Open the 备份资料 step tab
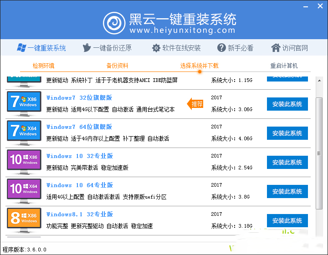Image resolution: width=328 pixels, height=255 pixels. [118, 66]
